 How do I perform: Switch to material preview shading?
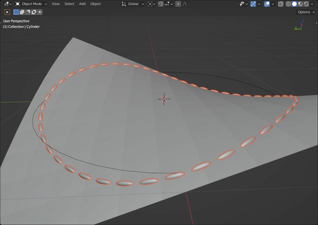point(301,4)
